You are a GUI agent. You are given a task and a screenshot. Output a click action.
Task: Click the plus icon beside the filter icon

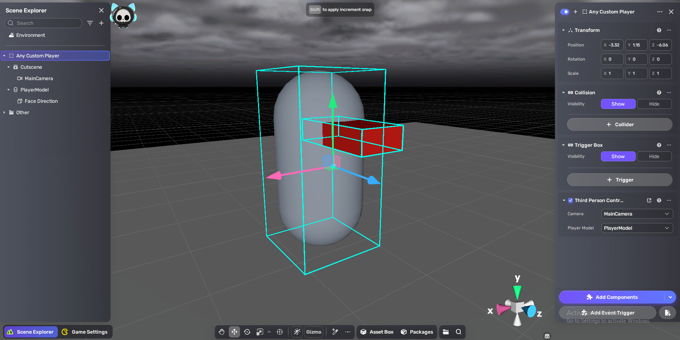click(101, 23)
